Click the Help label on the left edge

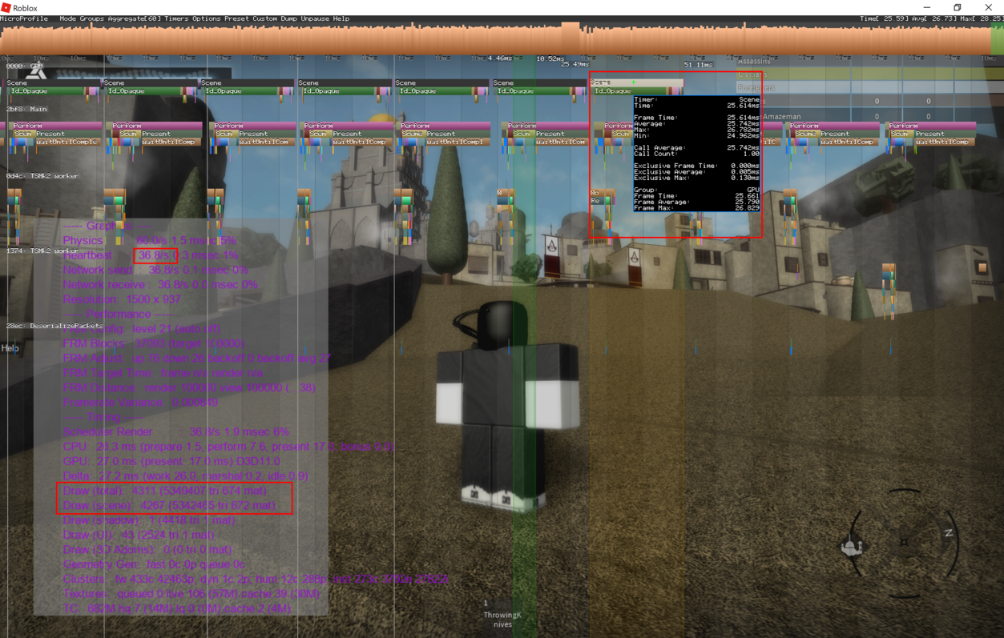(10, 348)
